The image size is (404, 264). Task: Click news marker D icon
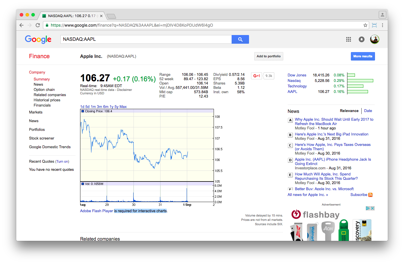(290, 160)
